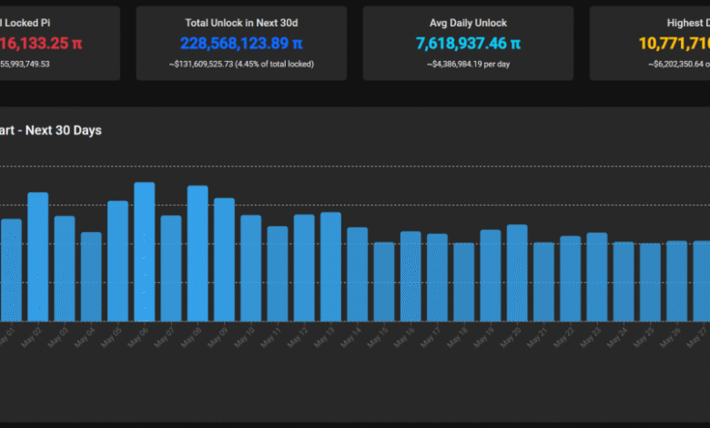710x428 pixels.
Task: Click the May 05 unlock bar
Action: 117,261
